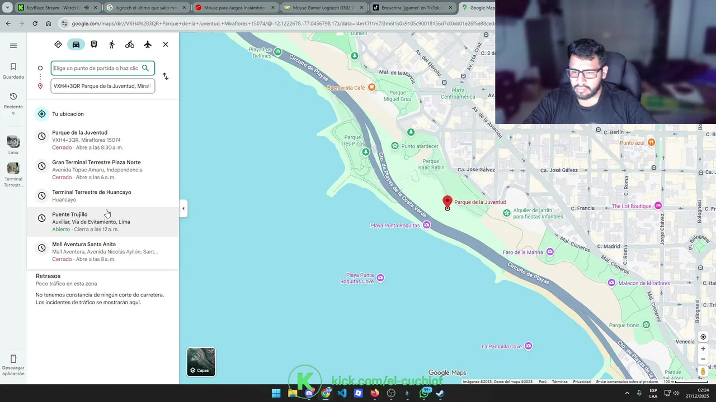Zoom out the map with minus

[703, 359]
